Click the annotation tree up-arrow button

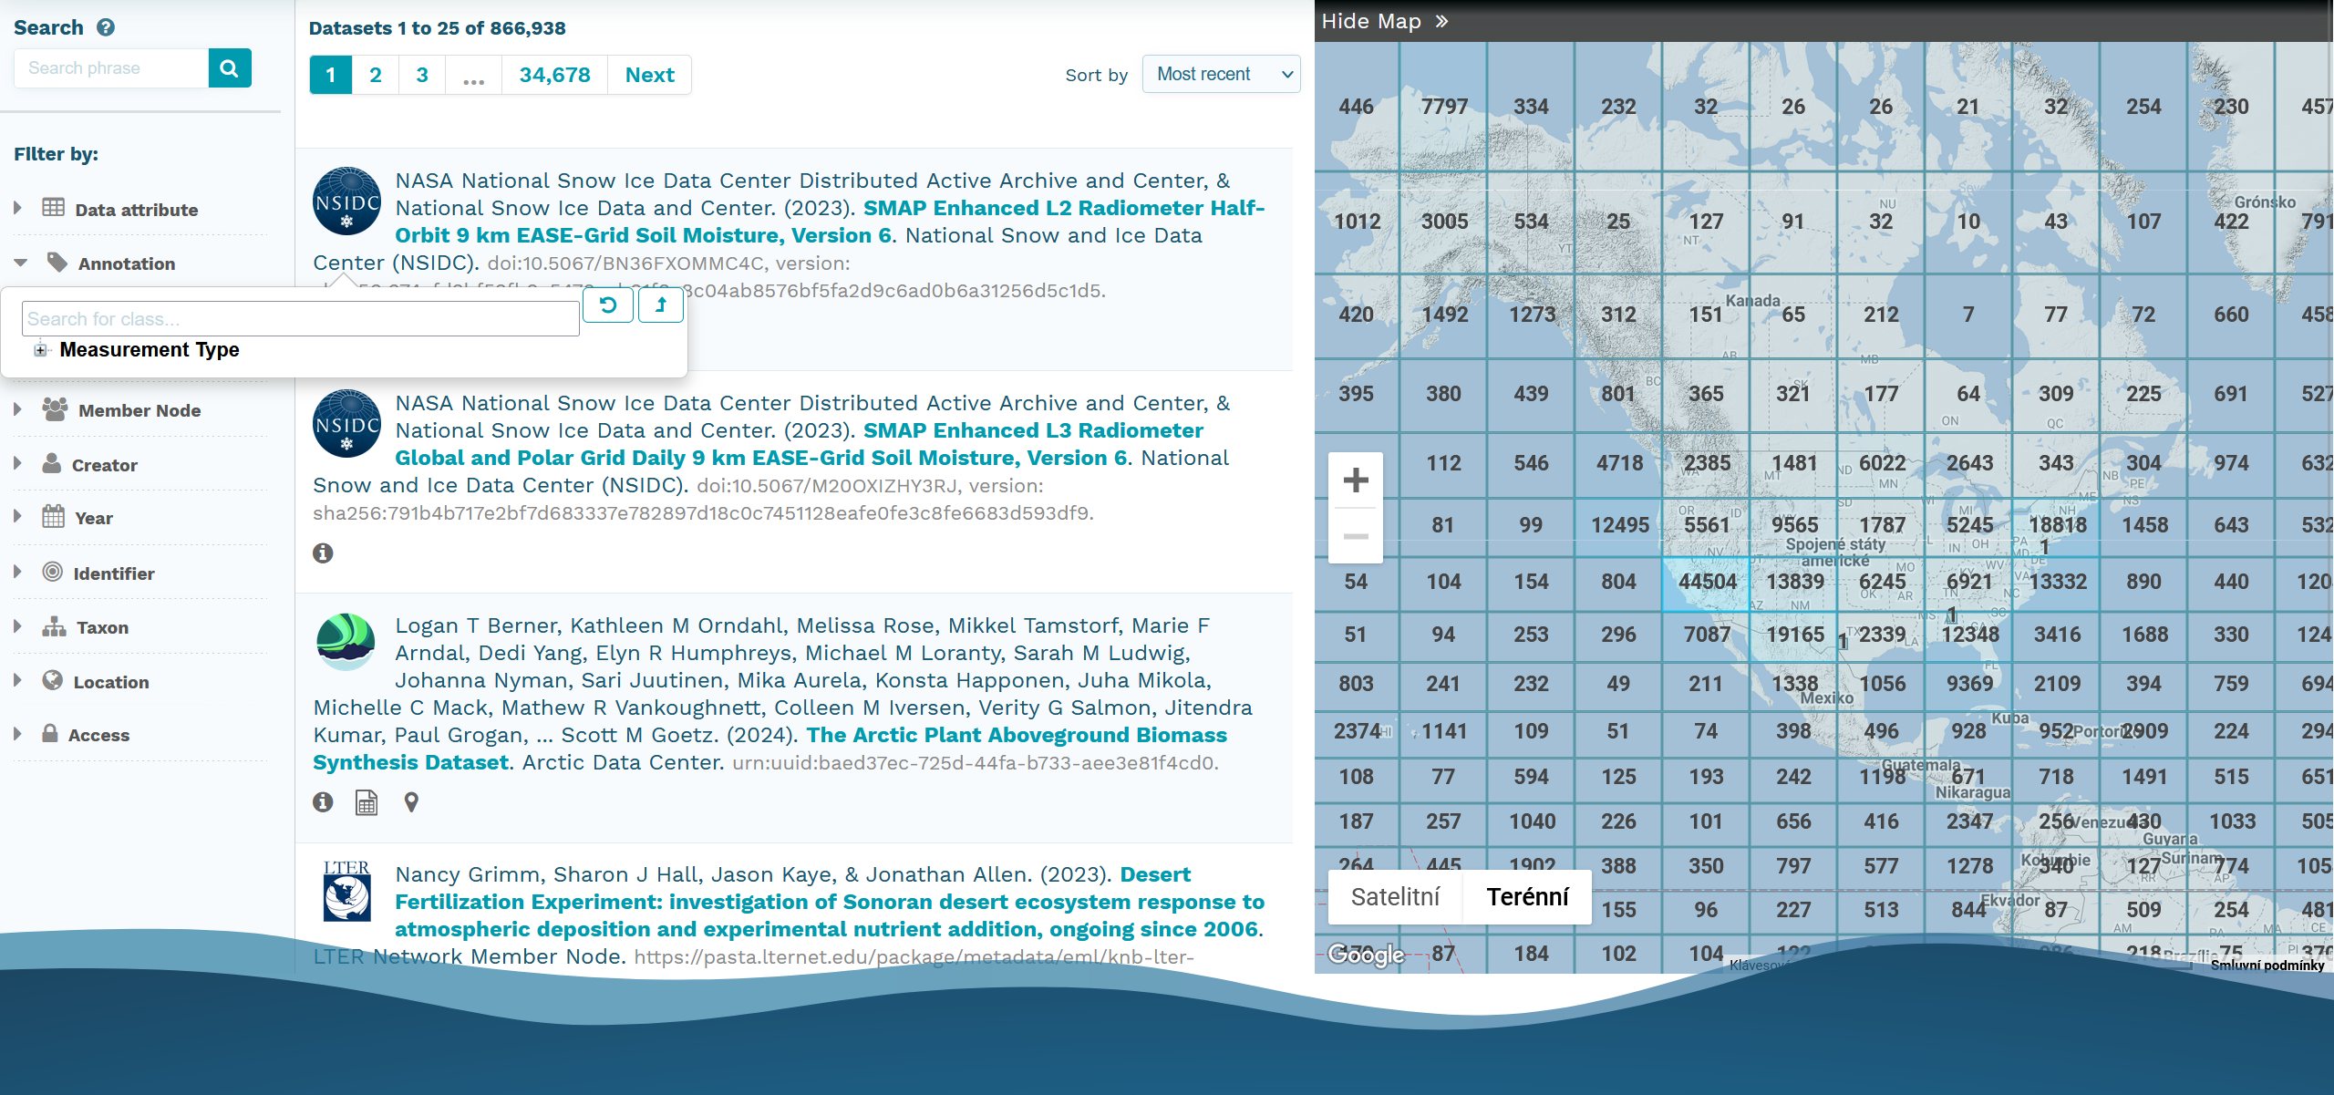pos(661,305)
